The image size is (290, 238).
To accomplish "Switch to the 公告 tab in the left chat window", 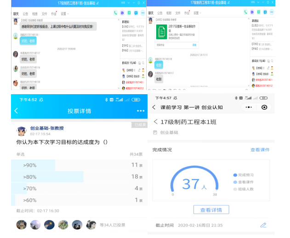I will 25,13.
